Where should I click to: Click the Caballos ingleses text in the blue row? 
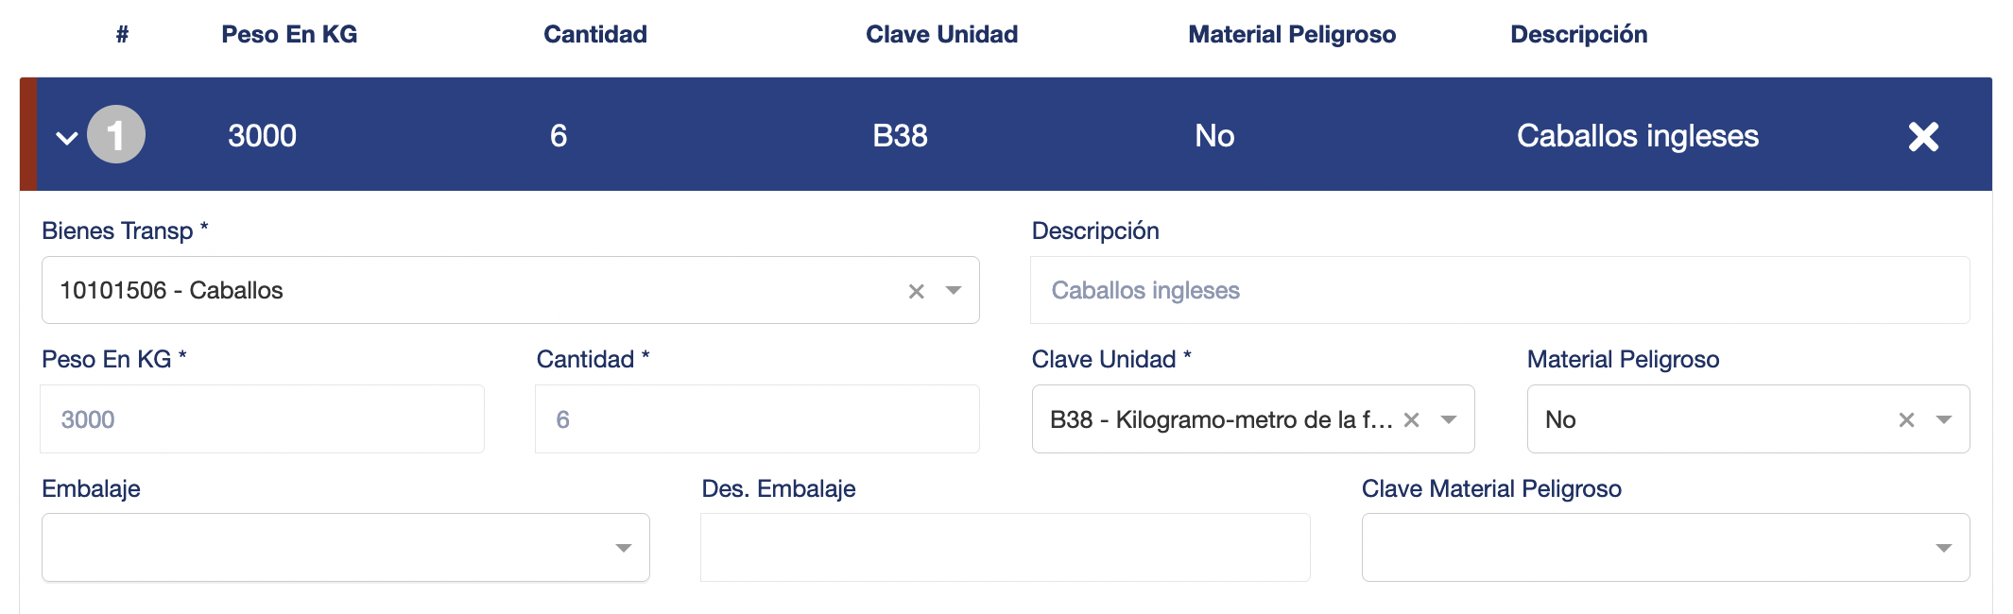click(x=1637, y=135)
